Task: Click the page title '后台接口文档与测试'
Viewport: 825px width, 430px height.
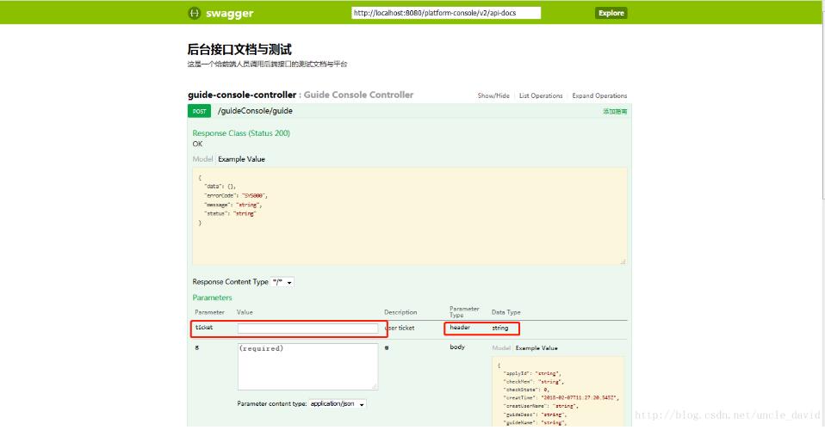Action: [x=239, y=50]
